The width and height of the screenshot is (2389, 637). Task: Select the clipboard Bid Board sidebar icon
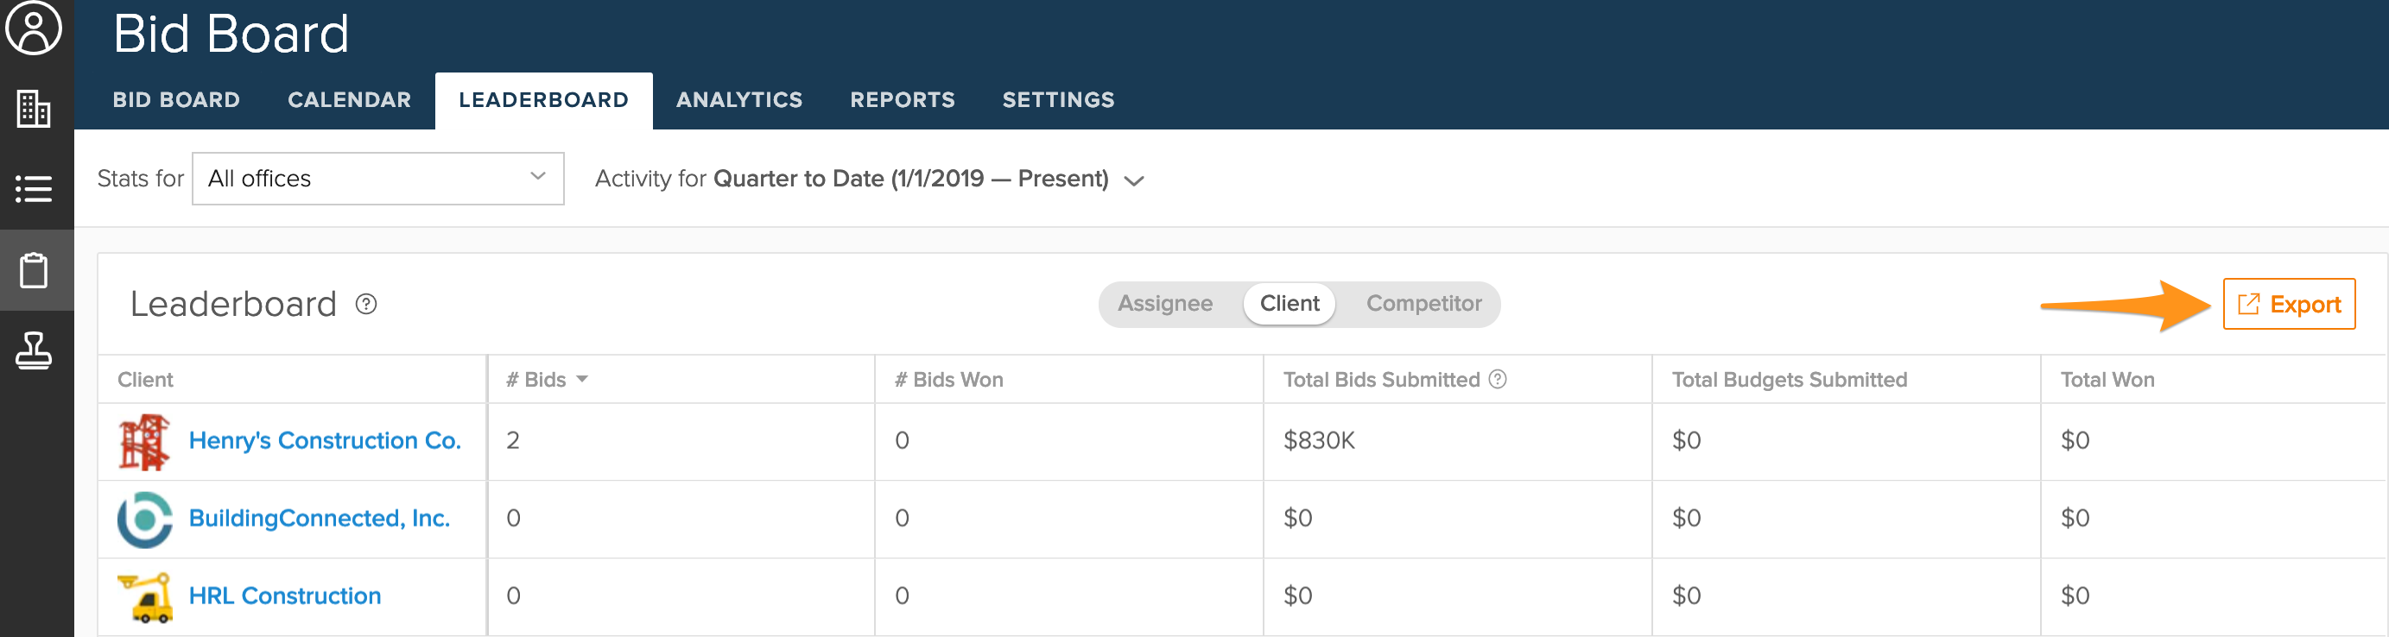click(35, 270)
